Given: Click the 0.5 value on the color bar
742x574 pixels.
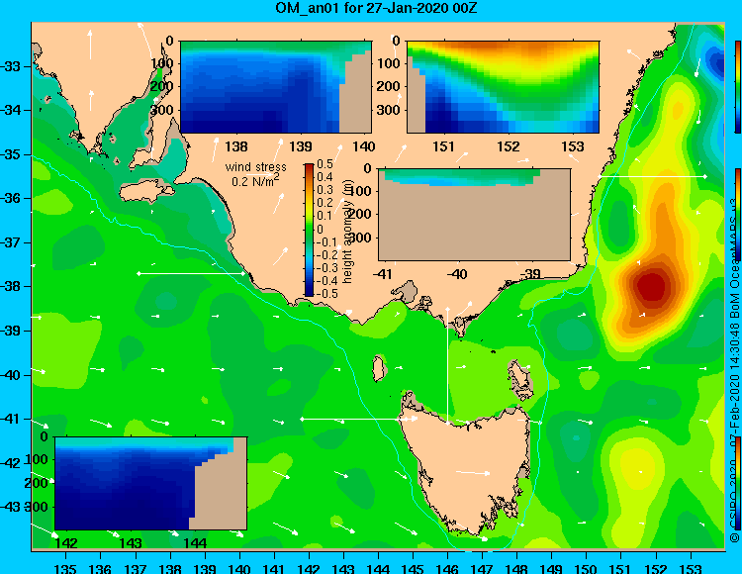Looking at the screenshot, I should [325, 164].
